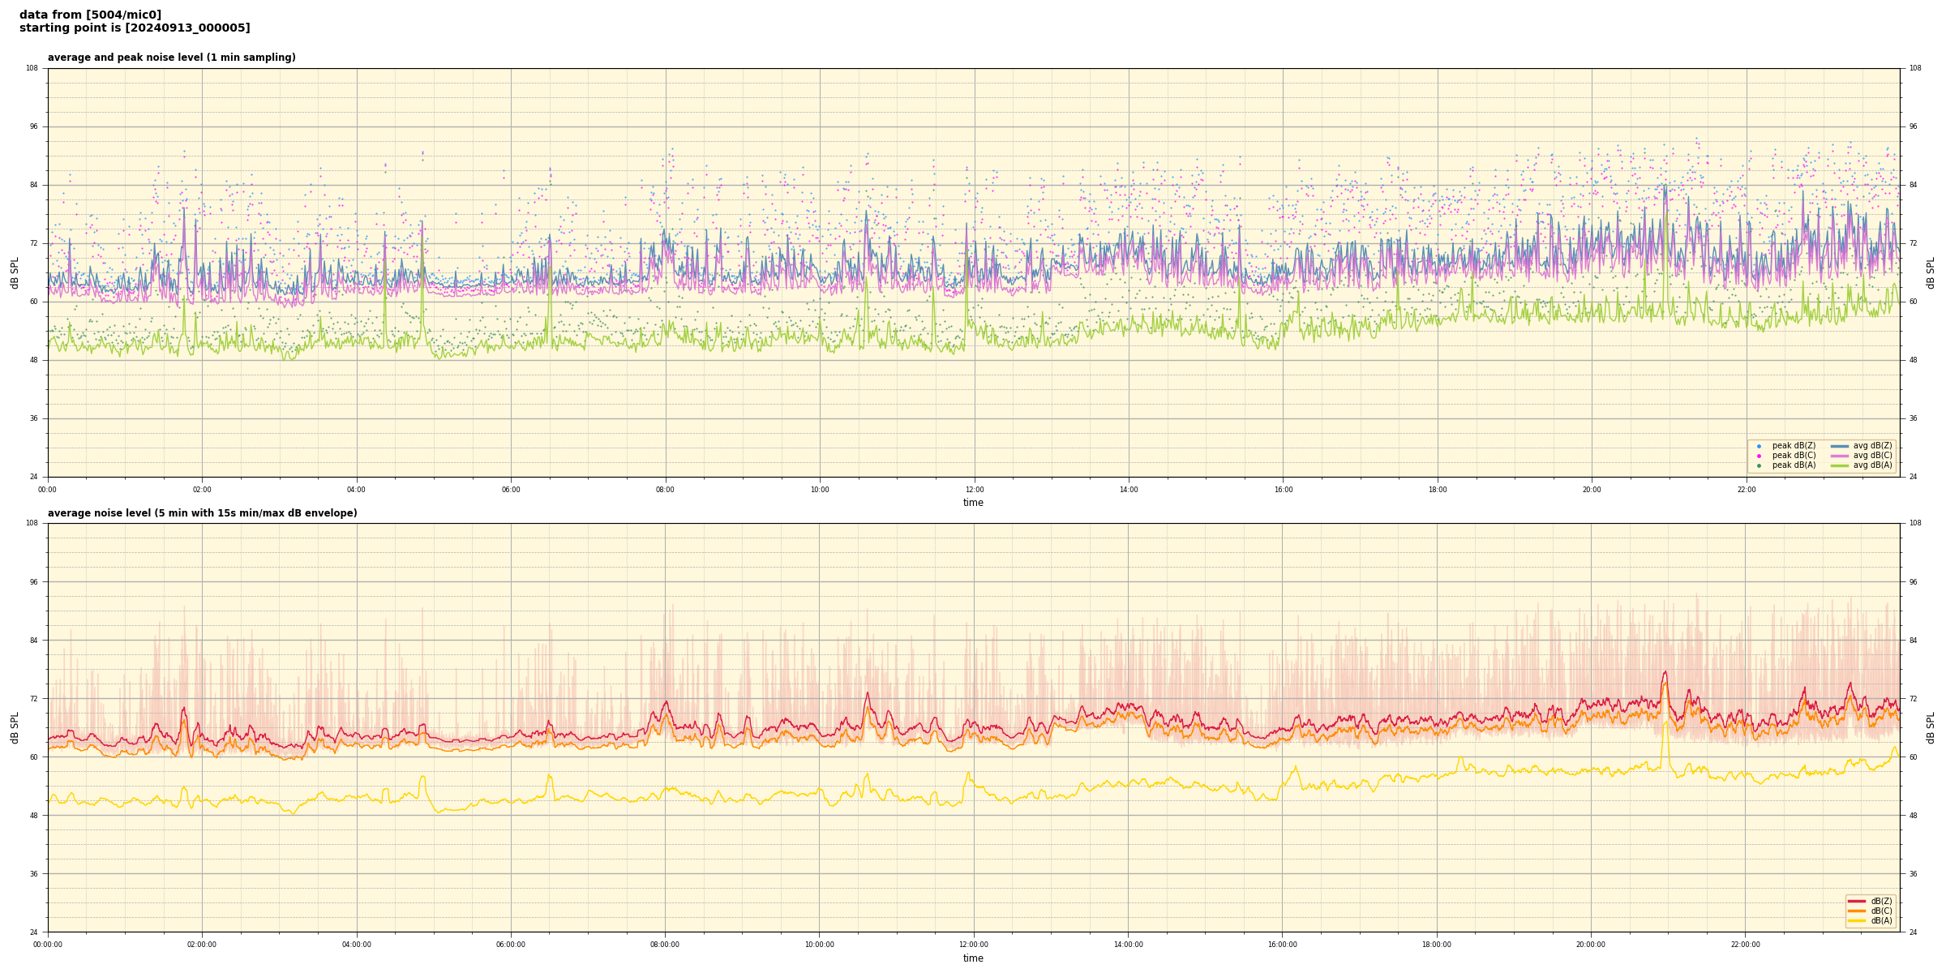Click the top chart title about 1 min sampling
The image size is (1946, 973).
(x=171, y=58)
